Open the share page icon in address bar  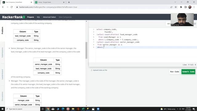click(171, 7)
